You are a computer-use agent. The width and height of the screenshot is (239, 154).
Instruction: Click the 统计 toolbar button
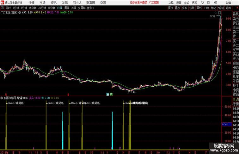pyautogui.click(x=192, y=8)
